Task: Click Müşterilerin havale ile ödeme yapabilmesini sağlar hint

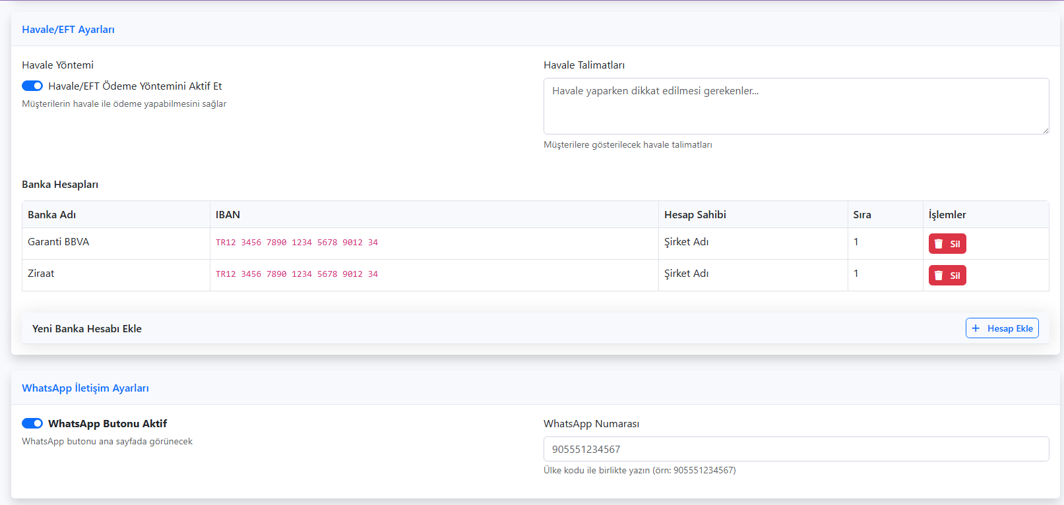Action: pos(124,104)
